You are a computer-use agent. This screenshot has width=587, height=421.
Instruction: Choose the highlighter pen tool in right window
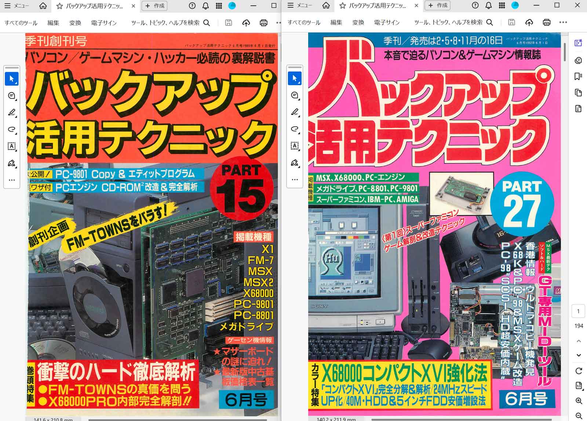point(295,112)
